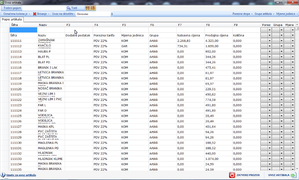Select HLADNJAK KLIME cell
Image resolution: width=299 pixels, height=180 pixels.
[x=51, y=159]
